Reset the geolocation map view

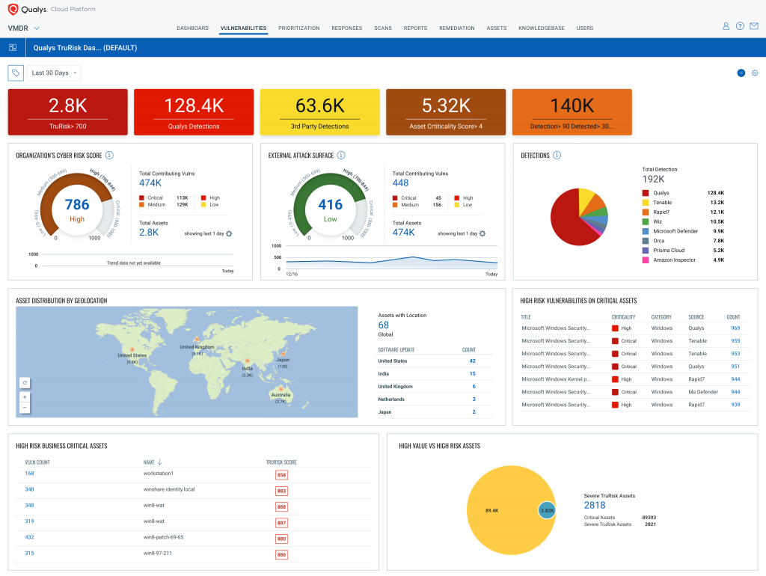coord(25,382)
